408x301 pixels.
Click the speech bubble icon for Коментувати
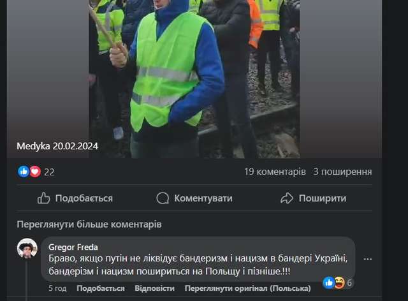[163, 198]
